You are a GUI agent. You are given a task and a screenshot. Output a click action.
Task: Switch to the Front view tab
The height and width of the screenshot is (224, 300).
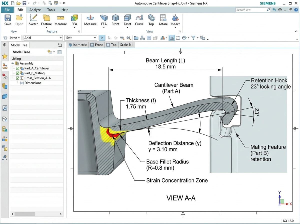96,45
